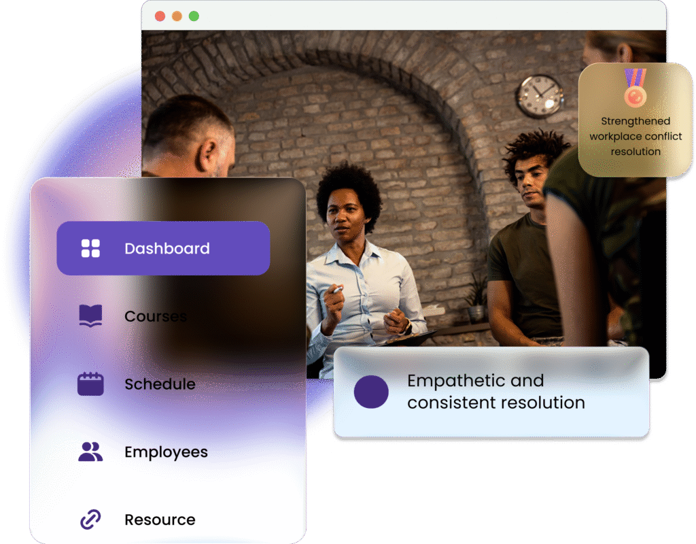Viewport: 696px width, 544px height.
Task: Click the people icon for Employees
Action: [x=90, y=452]
